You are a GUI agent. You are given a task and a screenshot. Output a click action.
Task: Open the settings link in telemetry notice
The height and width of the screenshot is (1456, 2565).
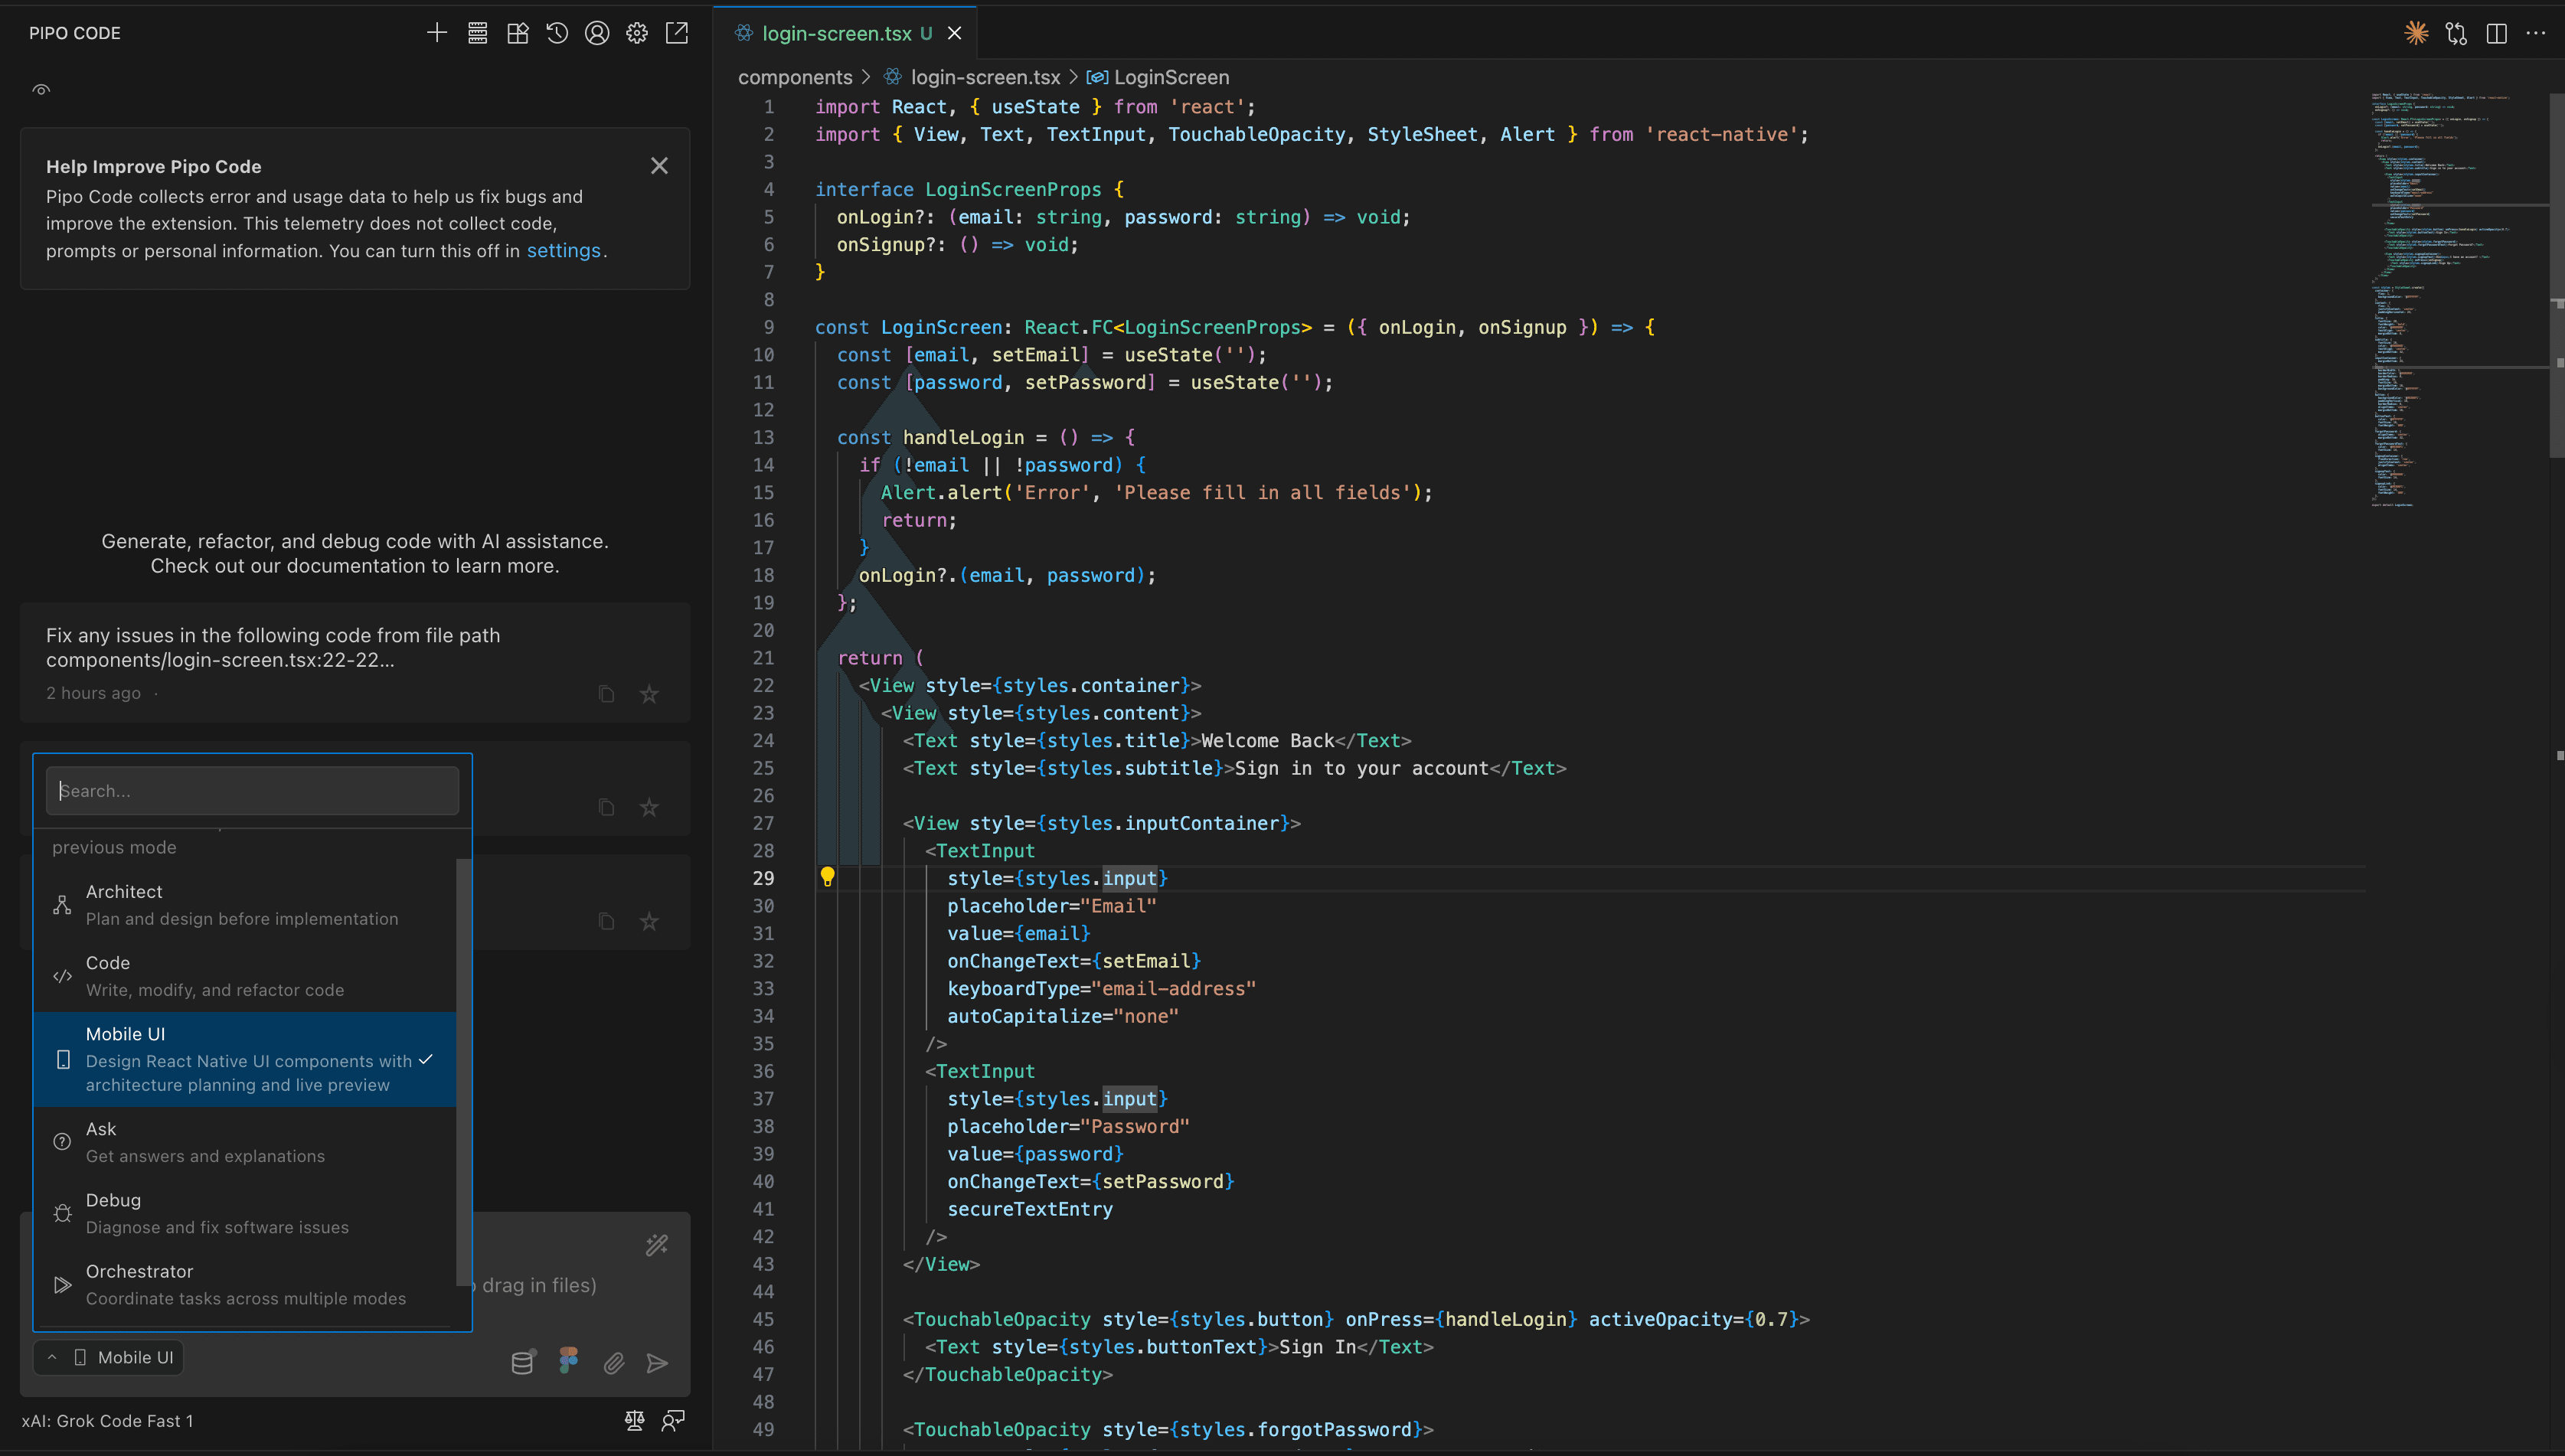pos(563,250)
